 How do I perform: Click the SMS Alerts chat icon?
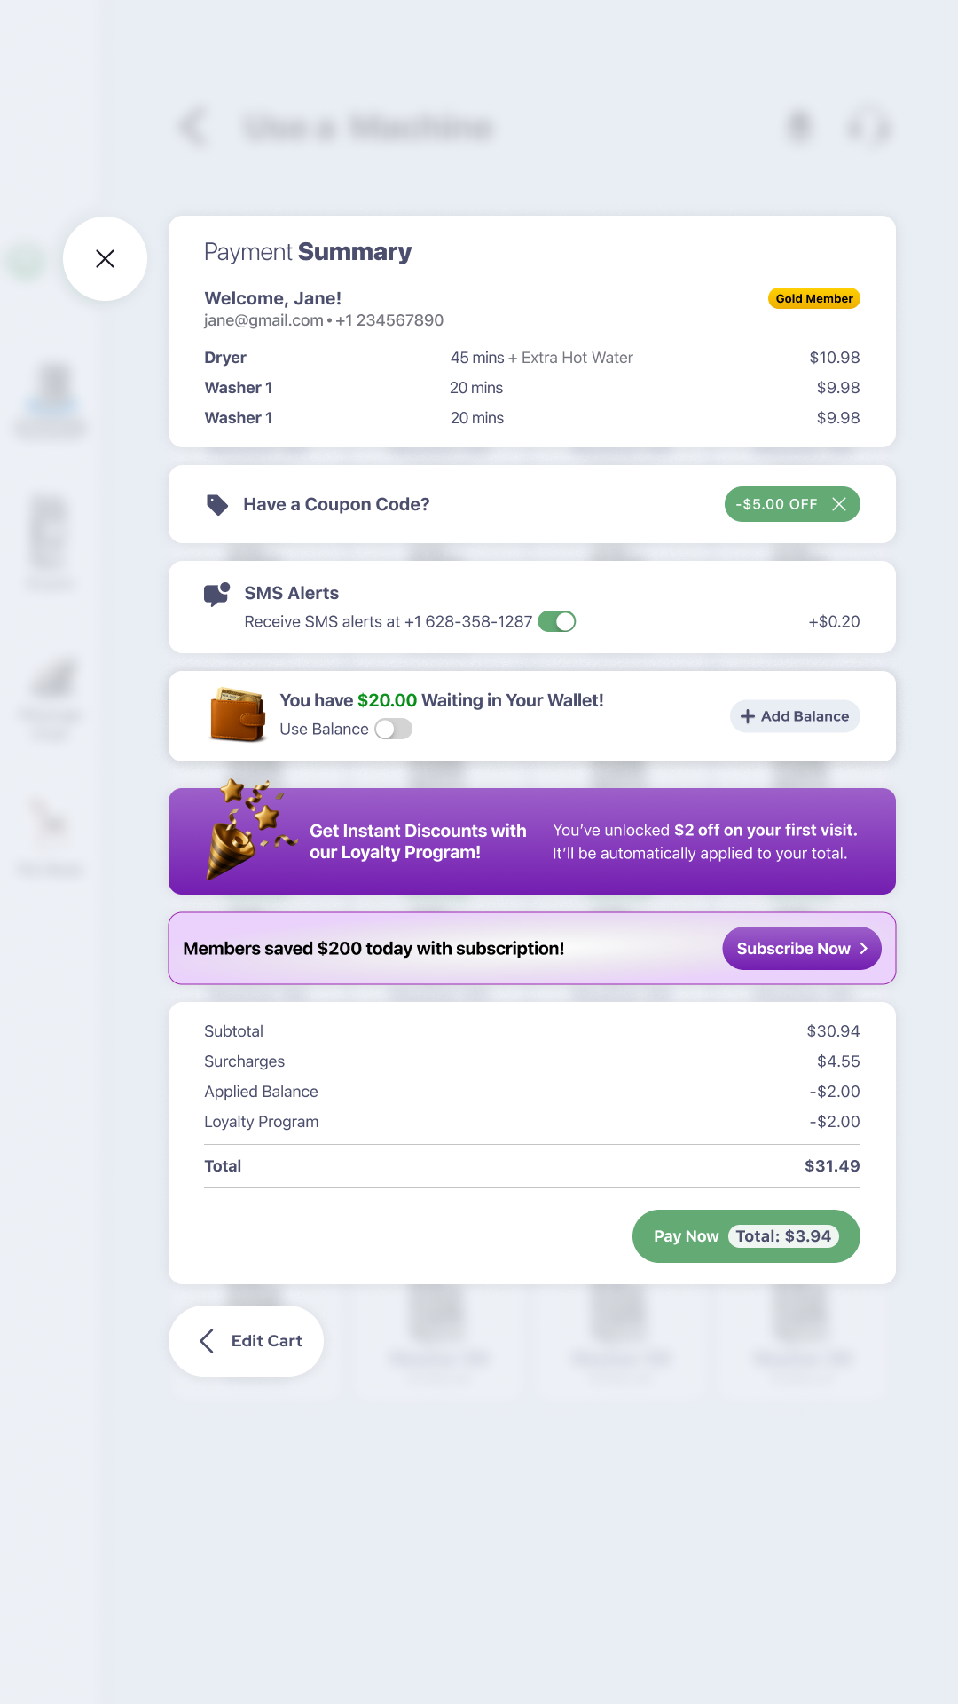tap(217, 595)
